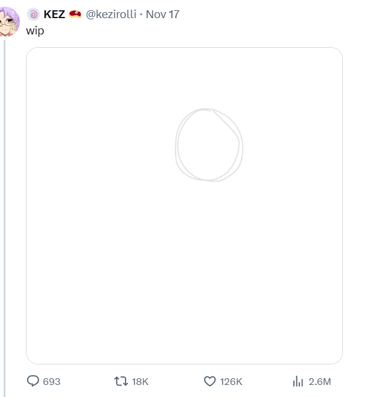367x397 pixels.
Task: Click the reply speech bubble icon
Action: click(33, 381)
